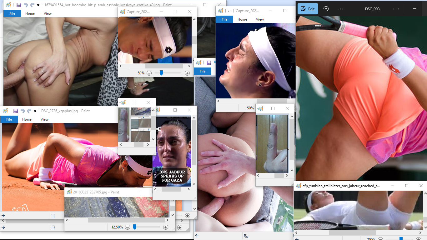Switch to View tab in 1679491554 Paint window
Viewport: 427px width, 240px height.
pos(48,13)
